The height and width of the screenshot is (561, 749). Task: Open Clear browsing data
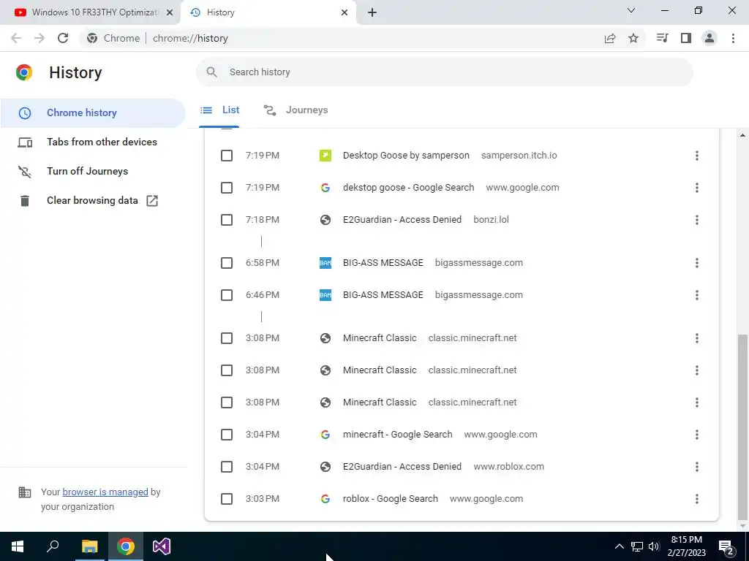[93, 201]
